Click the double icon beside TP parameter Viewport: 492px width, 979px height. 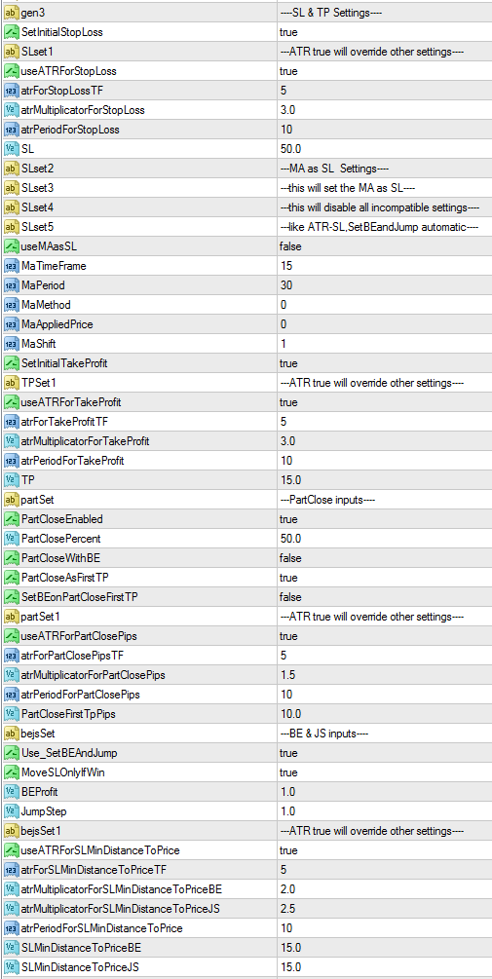pyautogui.click(x=12, y=479)
